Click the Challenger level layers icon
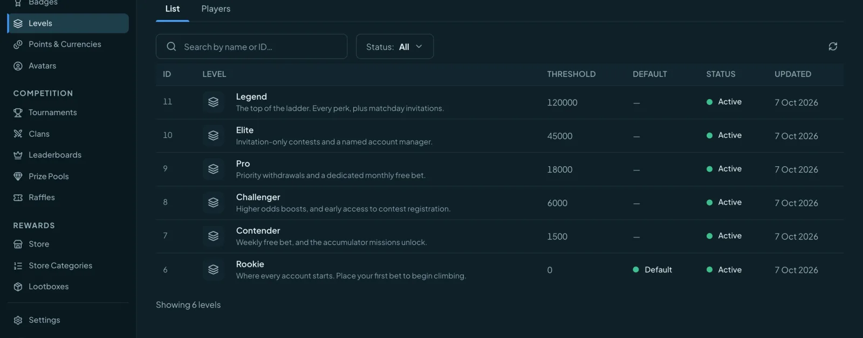 [214, 202]
